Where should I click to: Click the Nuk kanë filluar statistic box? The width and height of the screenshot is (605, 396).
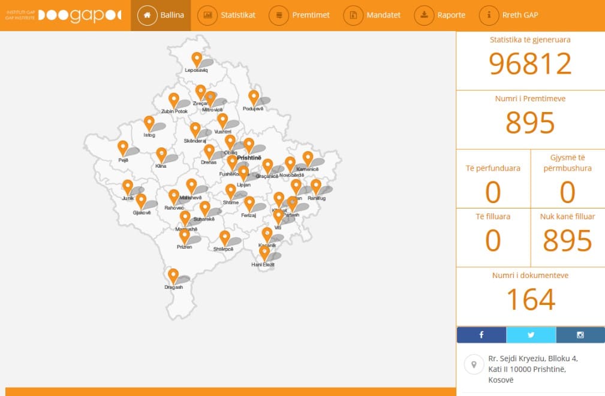(x=567, y=238)
